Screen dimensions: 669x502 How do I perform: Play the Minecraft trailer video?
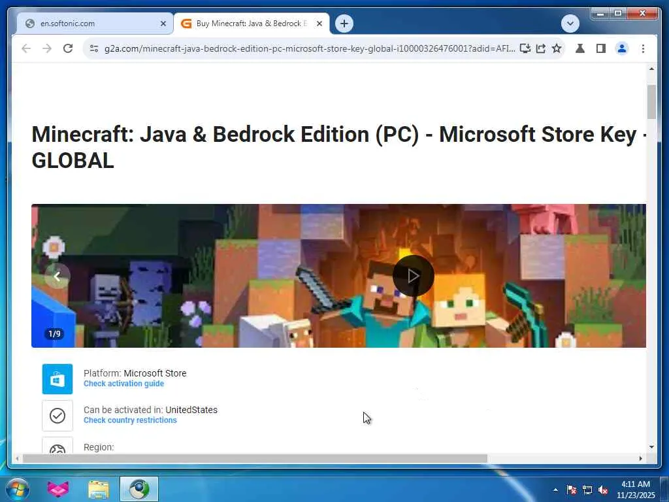click(x=413, y=276)
